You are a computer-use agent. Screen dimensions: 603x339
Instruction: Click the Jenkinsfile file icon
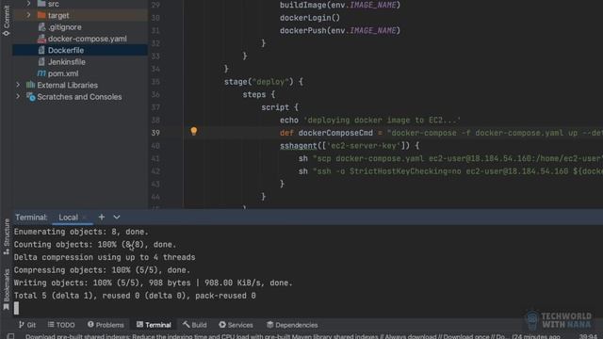(41, 61)
